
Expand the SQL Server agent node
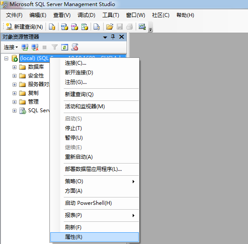(x=14, y=110)
